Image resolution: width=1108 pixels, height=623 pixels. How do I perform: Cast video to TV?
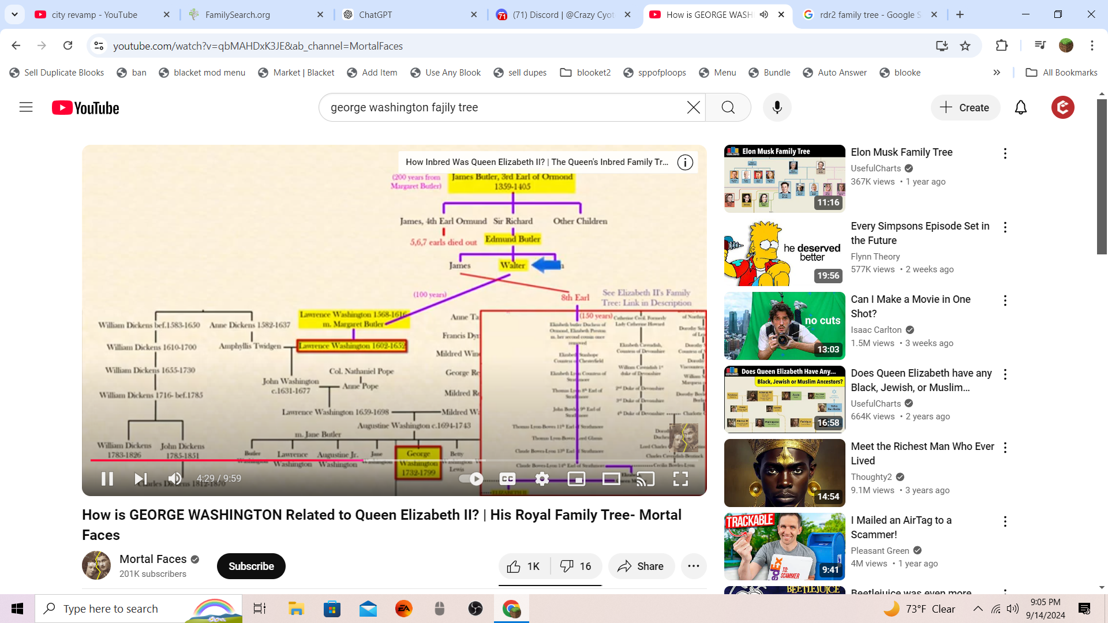click(646, 479)
